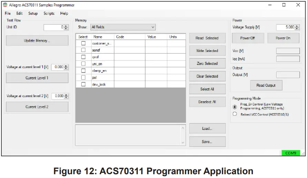Click the clamp_en row name cell
This screenshot has height=178, width=307.
103,71
